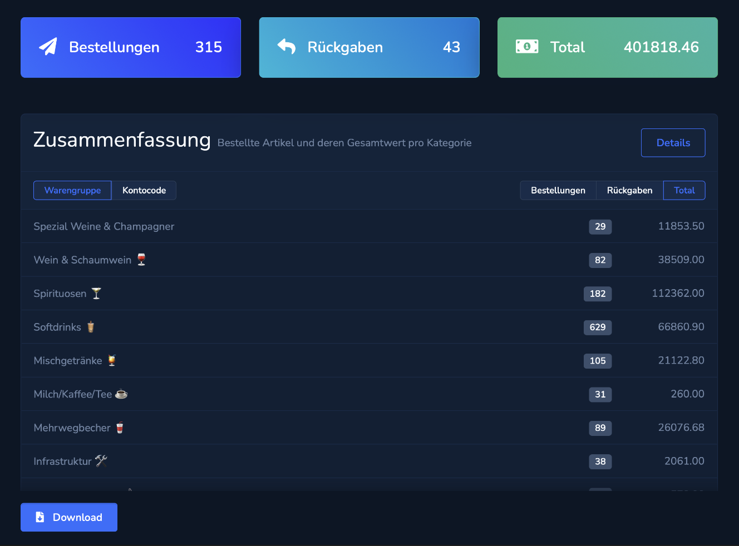Image resolution: width=739 pixels, height=546 pixels.
Task: Show the Bestellungen column view
Action: (558, 190)
